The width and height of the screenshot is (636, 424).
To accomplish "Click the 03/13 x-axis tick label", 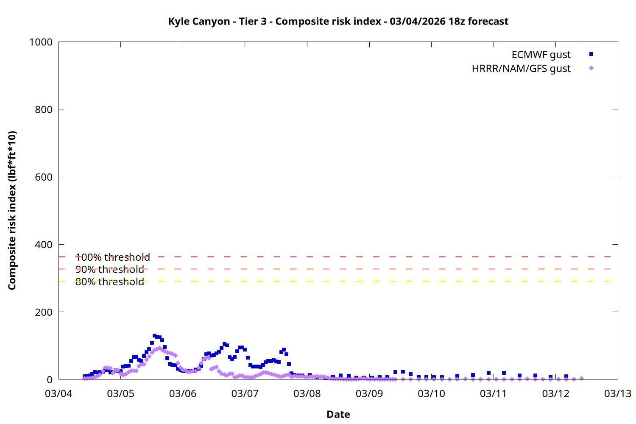I will [617, 394].
